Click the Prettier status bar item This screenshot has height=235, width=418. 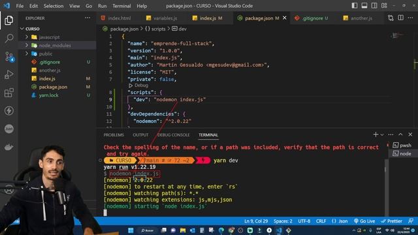tap(392, 221)
